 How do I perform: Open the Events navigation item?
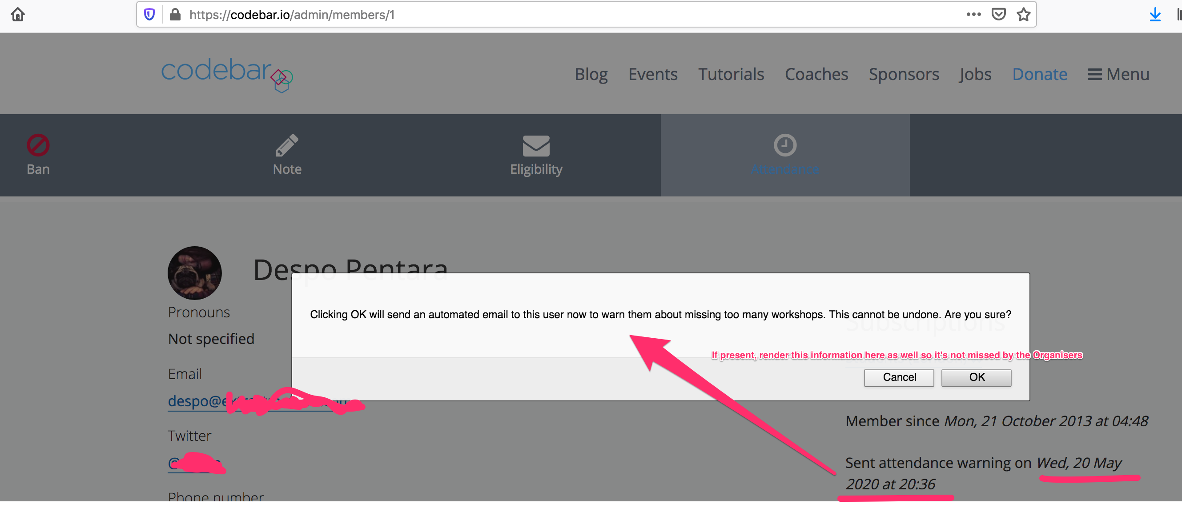point(652,74)
